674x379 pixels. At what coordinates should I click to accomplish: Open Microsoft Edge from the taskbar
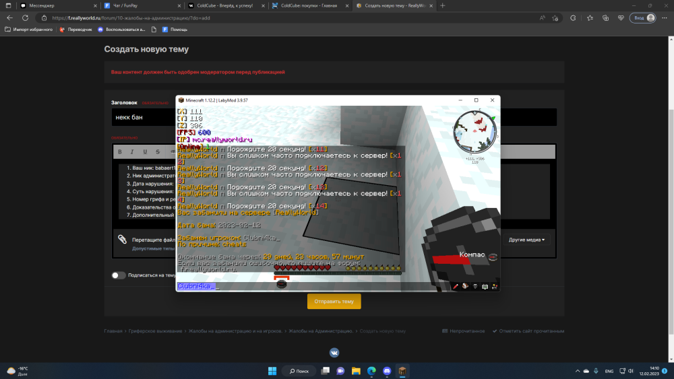tap(371, 371)
